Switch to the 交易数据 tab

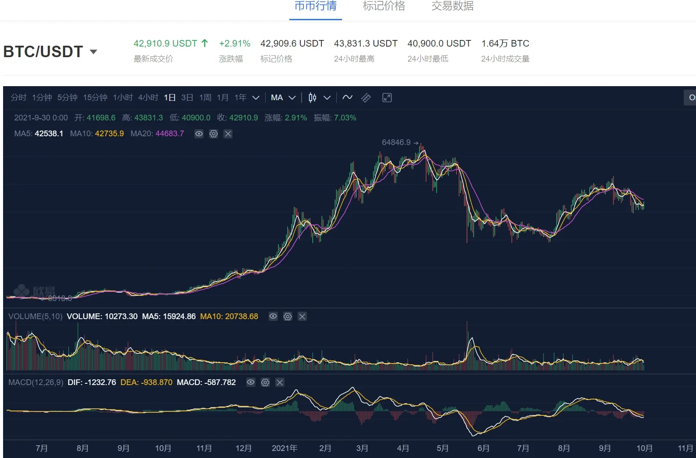(x=452, y=6)
